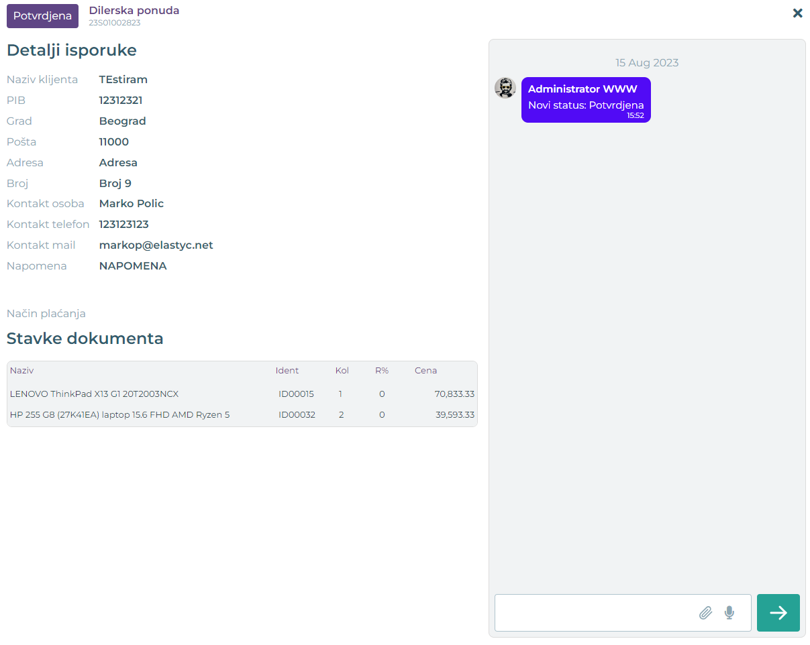
Task: Click the Ident column header
Action: point(287,370)
